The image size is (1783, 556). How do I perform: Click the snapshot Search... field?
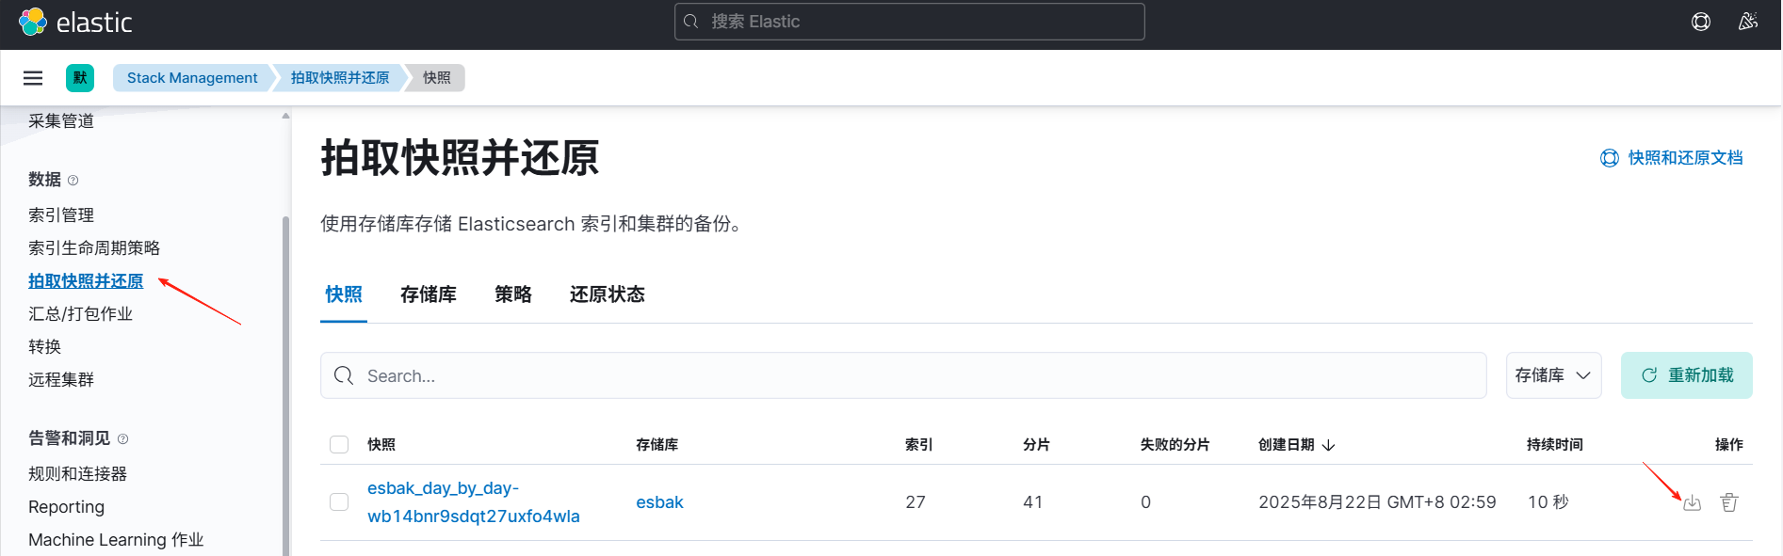(903, 375)
